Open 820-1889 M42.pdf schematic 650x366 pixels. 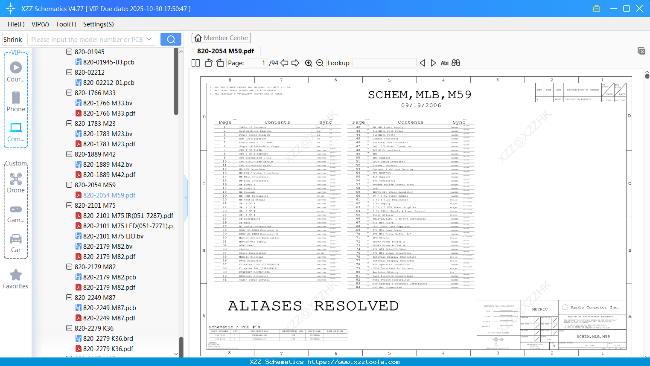point(105,174)
